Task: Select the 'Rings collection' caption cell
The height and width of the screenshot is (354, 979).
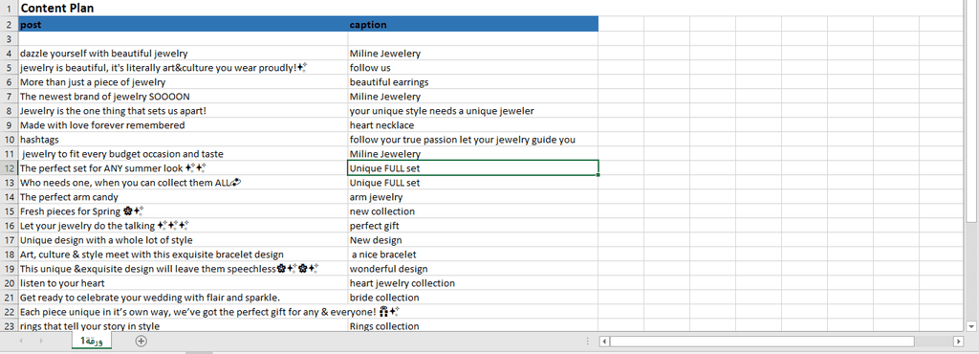Action: pos(472,326)
